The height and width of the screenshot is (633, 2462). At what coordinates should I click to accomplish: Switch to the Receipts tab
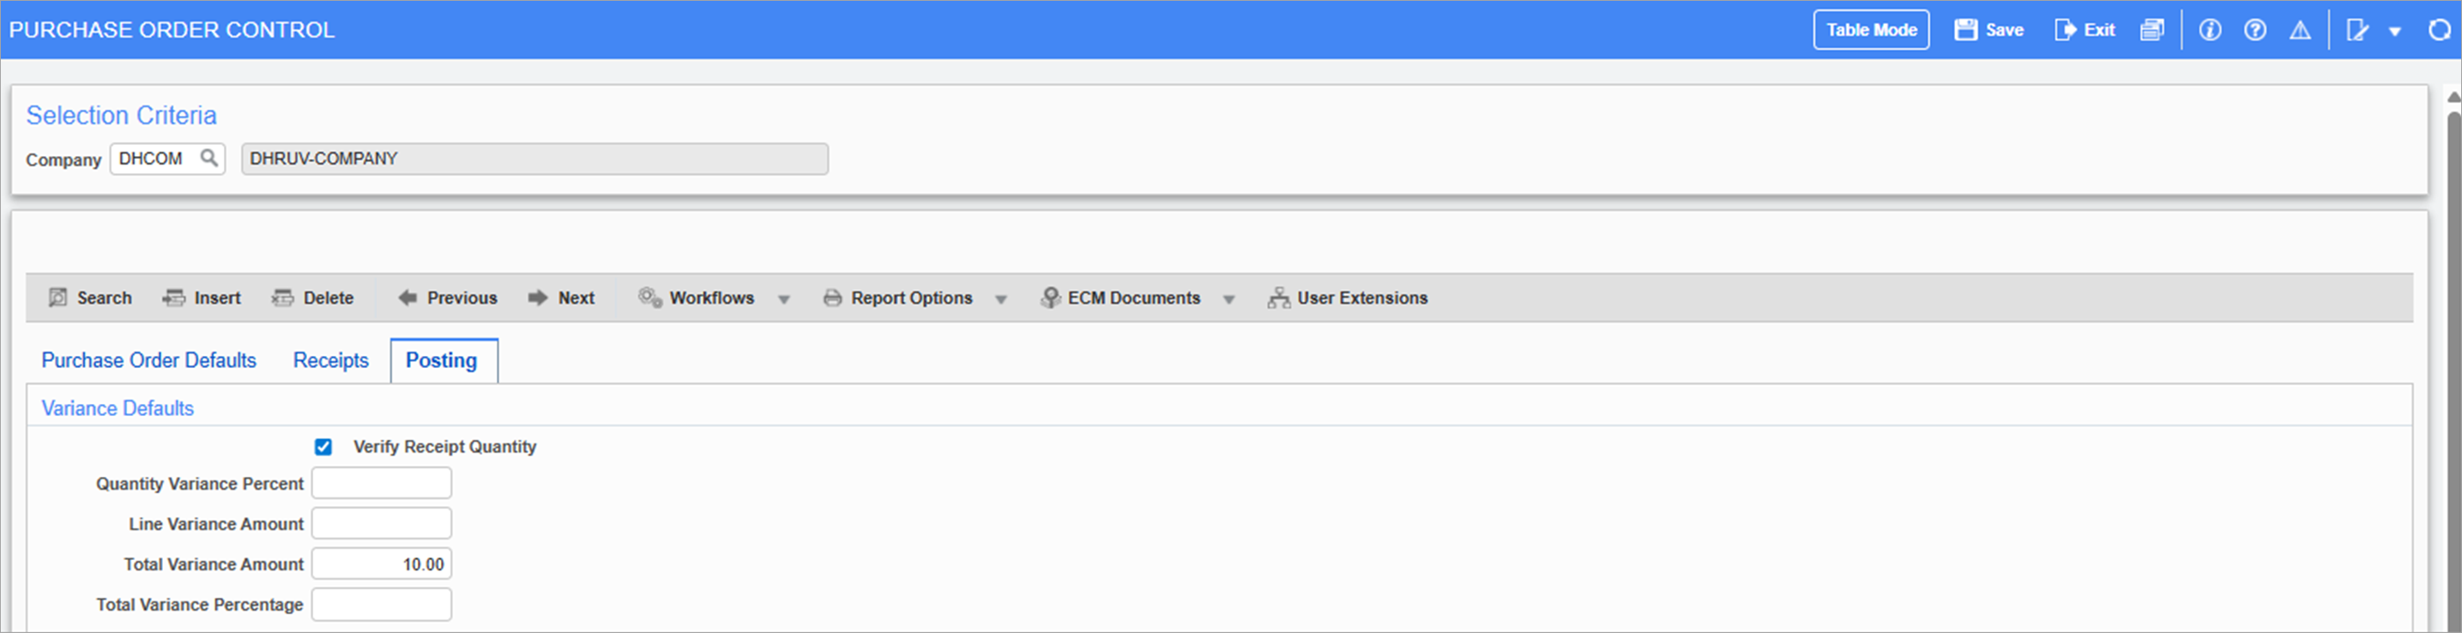tap(330, 360)
